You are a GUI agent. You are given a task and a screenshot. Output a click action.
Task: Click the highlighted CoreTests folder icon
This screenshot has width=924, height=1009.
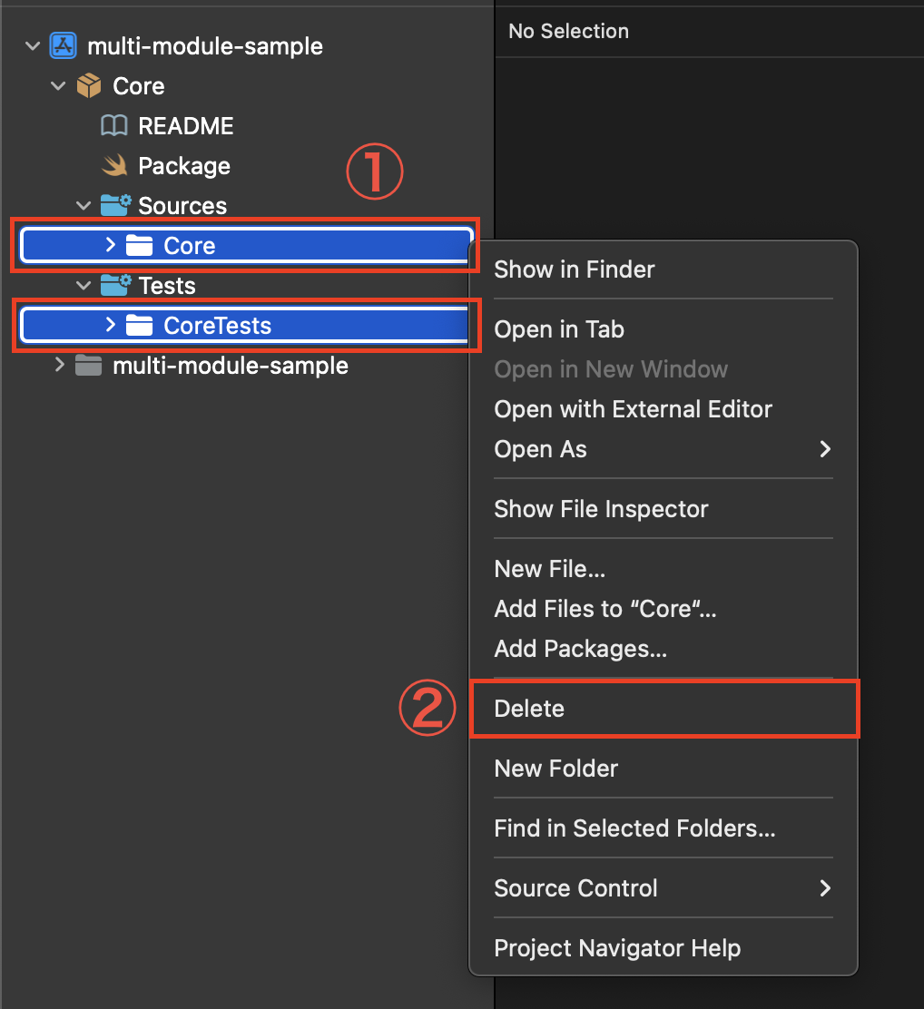pos(139,326)
